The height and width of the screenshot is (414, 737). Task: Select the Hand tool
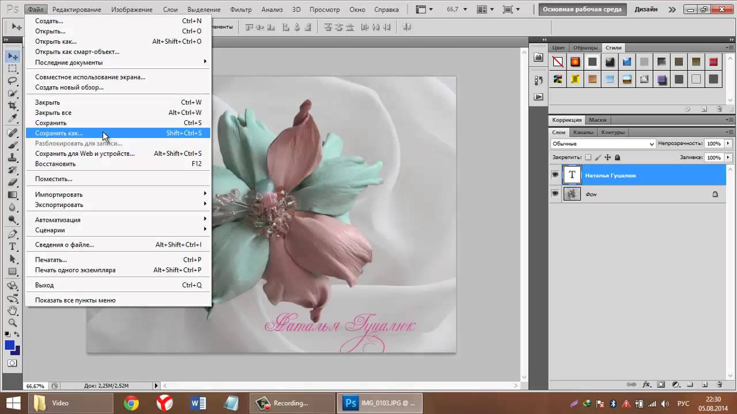point(12,311)
